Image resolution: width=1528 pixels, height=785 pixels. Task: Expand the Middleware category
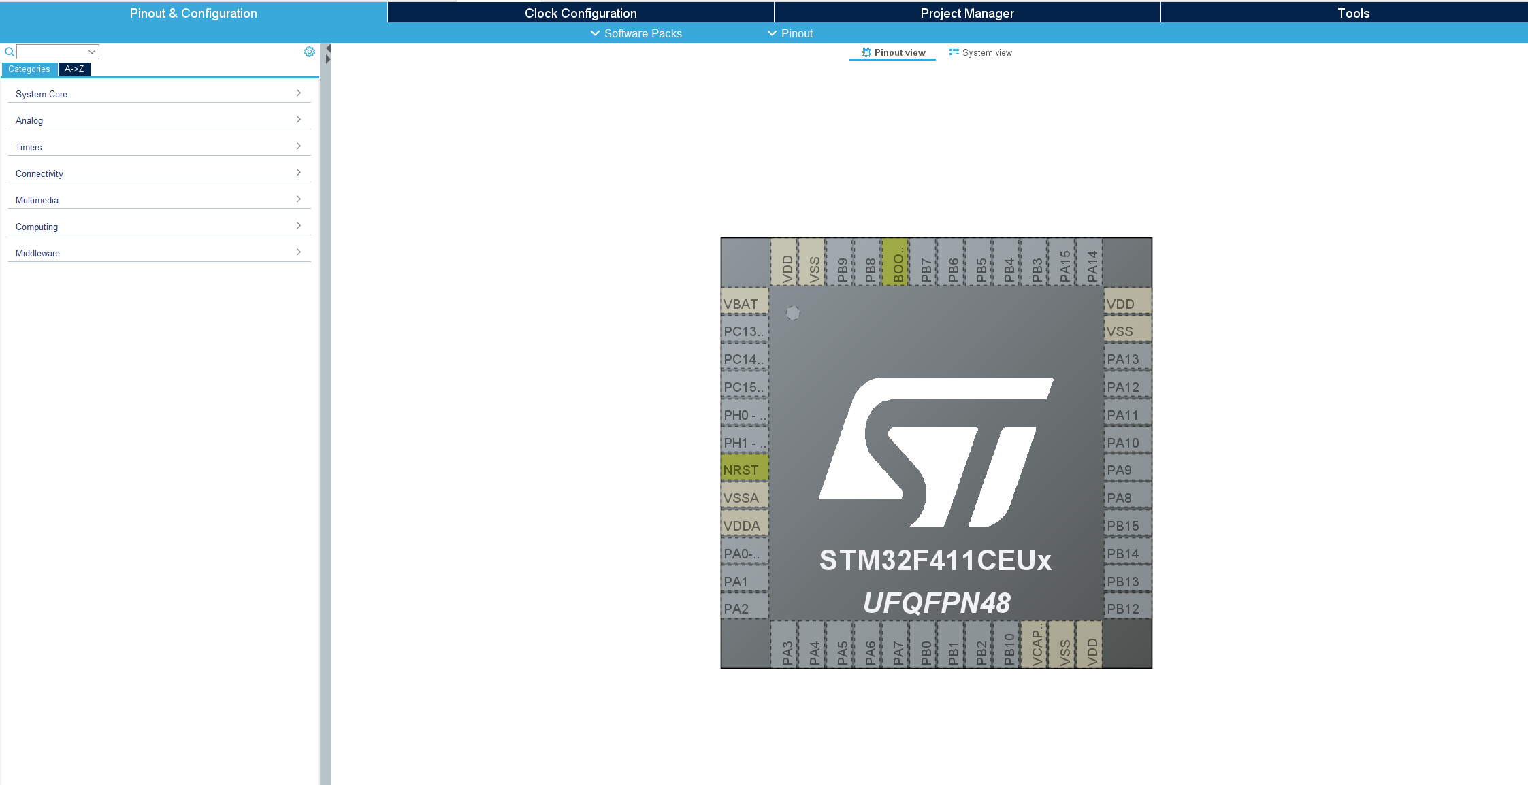click(x=159, y=253)
